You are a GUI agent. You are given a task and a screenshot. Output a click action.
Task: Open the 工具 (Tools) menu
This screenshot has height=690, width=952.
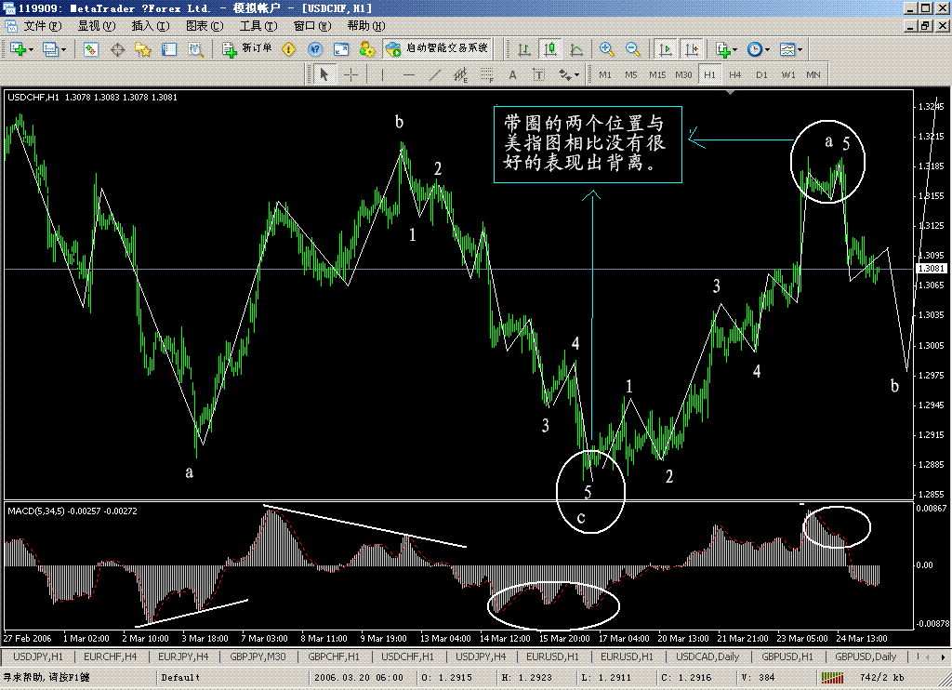[258, 26]
